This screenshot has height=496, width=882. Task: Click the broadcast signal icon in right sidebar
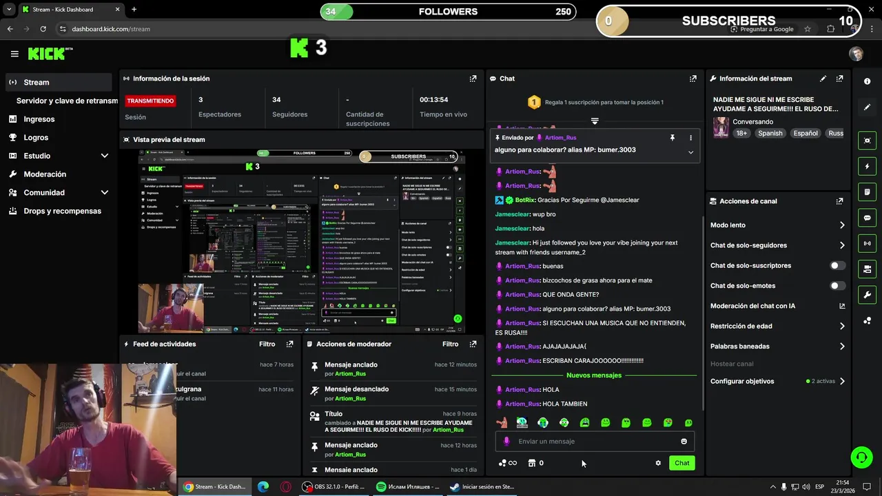pos(867,243)
